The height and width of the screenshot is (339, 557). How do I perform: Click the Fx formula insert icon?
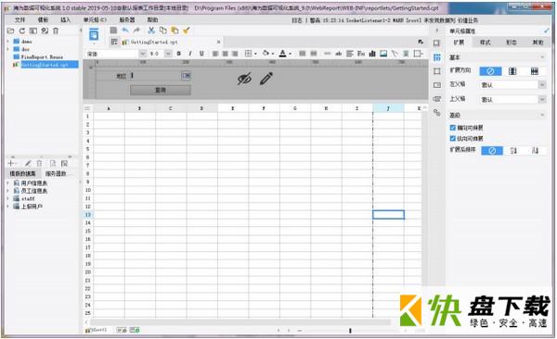point(361,54)
